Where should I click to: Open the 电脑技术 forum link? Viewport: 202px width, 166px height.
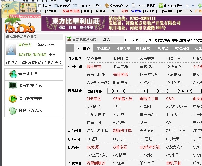(x=147, y=66)
